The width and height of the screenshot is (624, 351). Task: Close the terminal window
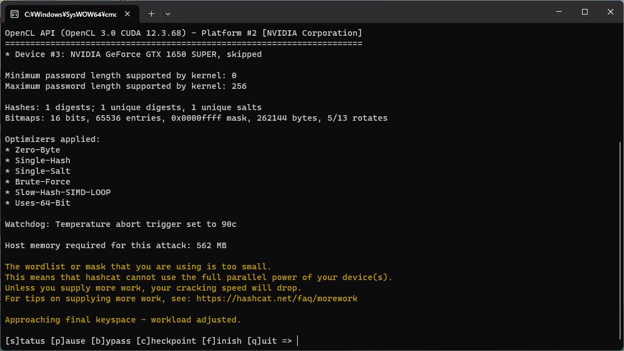(610, 12)
